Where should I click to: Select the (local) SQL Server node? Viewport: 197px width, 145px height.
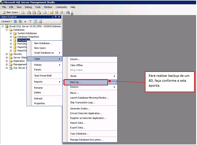35,26
